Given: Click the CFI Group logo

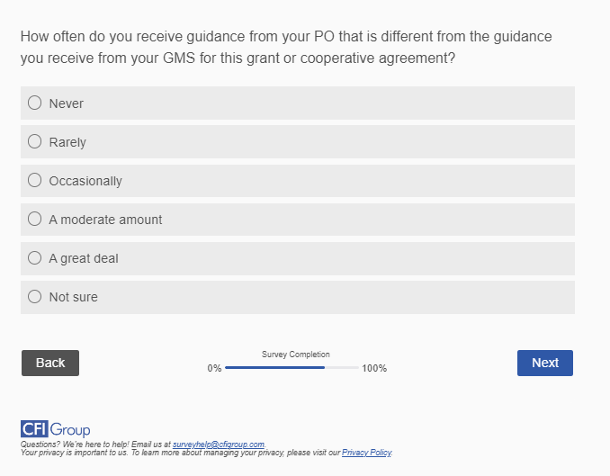Looking at the screenshot, I should pyautogui.click(x=55, y=429).
